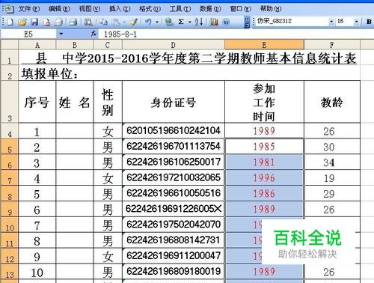Click the 身份证号 header cell
Viewport: 374px width, 283px height.
click(174, 102)
